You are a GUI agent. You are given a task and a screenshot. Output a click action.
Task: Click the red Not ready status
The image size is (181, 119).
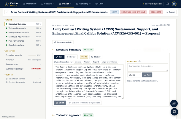36,69
